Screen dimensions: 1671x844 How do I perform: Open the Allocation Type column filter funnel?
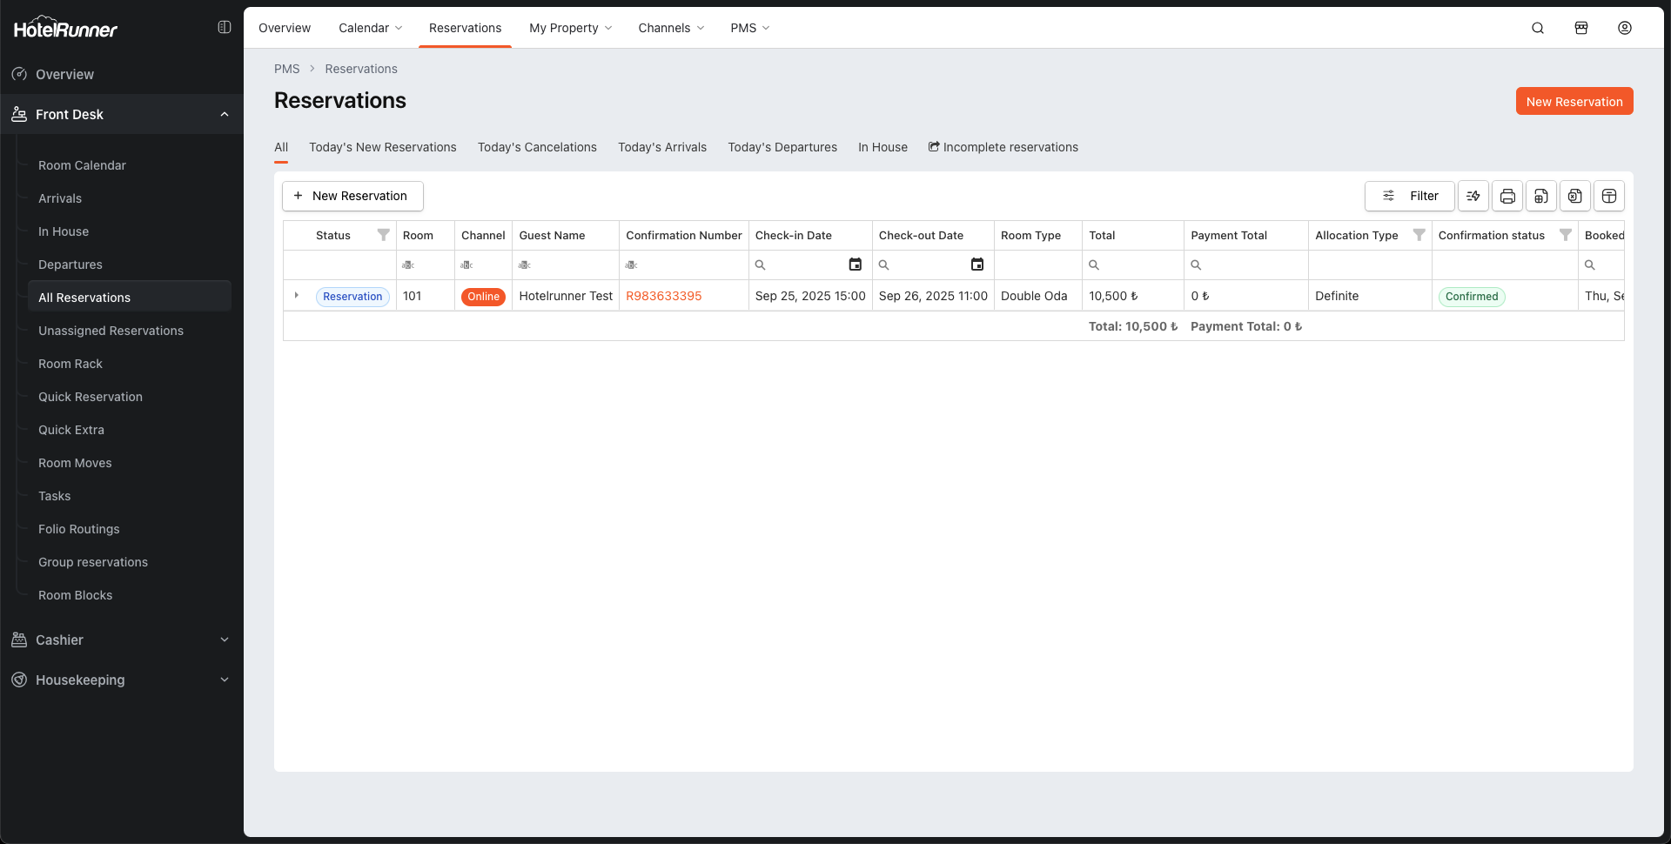coord(1419,235)
